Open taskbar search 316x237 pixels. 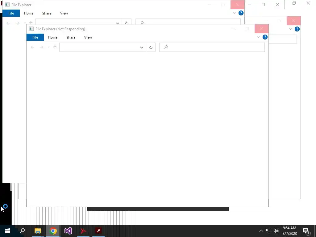coord(22,231)
